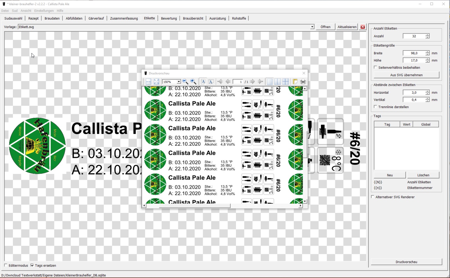Expand the Vorlage template dropdown

pos(312,27)
